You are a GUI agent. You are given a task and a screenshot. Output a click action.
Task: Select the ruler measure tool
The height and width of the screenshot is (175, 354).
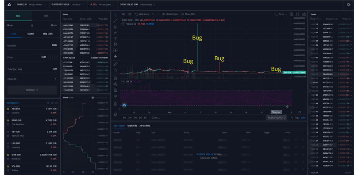[115, 64]
